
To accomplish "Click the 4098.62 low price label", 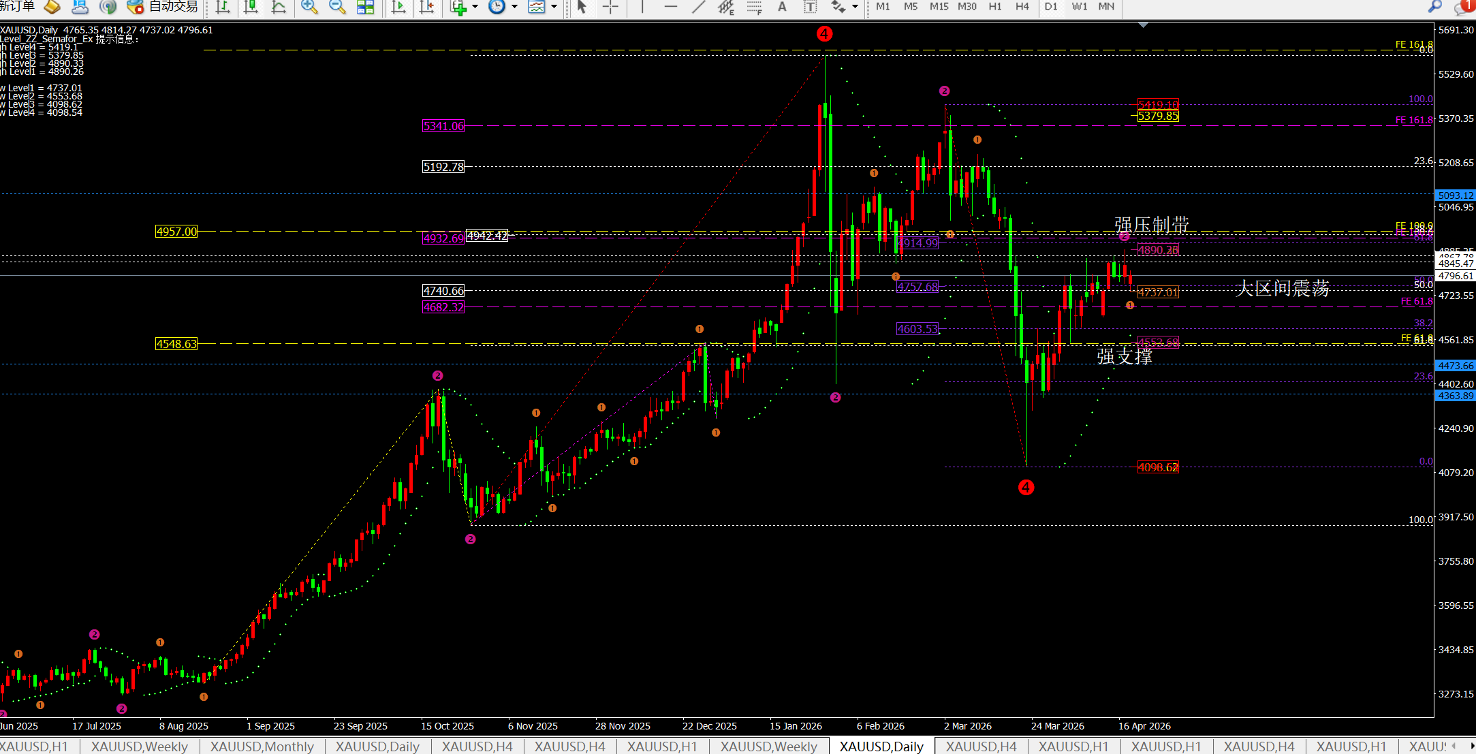I will click(x=1158, y=467).
